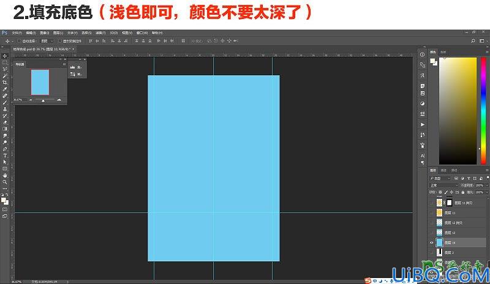
Task: Select the Crop tool
Action: (x=5, y=83)
